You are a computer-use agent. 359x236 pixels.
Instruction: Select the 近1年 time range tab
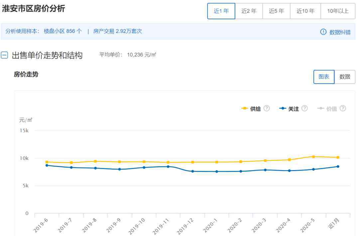point(221,11)
